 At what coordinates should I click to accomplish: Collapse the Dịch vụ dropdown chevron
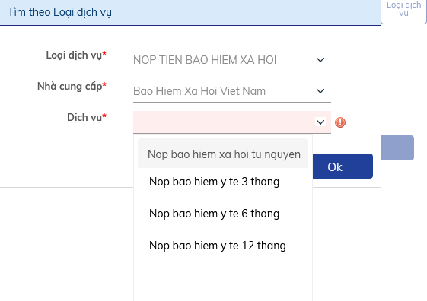[x=320, y=122]
